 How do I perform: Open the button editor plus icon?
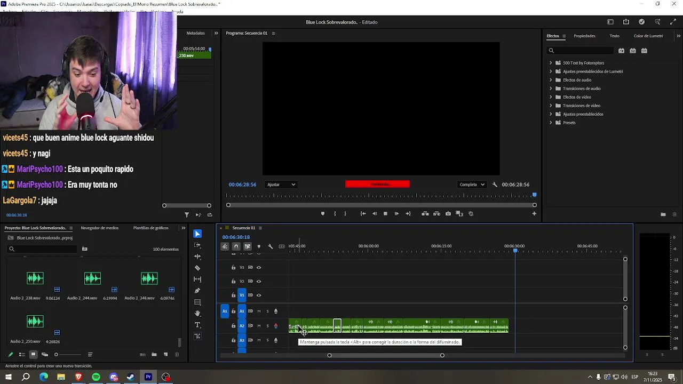point(534,214)
